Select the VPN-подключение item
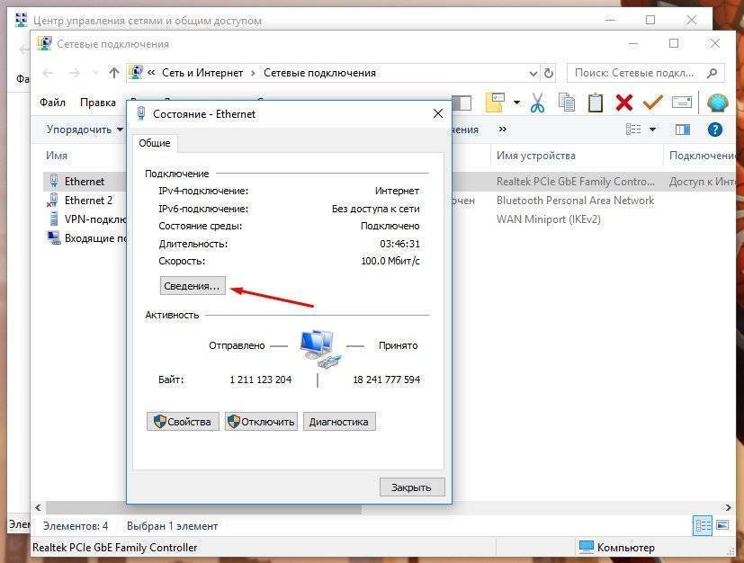744x563 pixels. pyautogui.click(x=87, y=219)
